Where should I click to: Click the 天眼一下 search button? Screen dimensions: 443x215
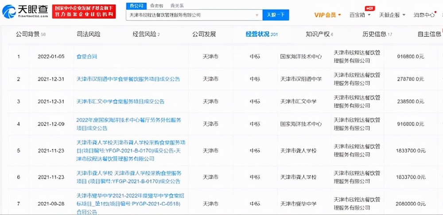pyautogui.click(x=276, y=15)
